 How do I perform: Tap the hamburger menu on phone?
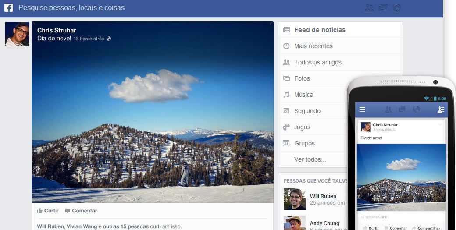[362, 110]
